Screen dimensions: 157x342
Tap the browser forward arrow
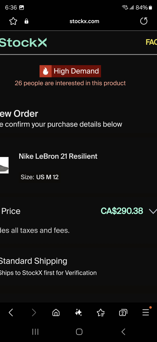(34, 313)
